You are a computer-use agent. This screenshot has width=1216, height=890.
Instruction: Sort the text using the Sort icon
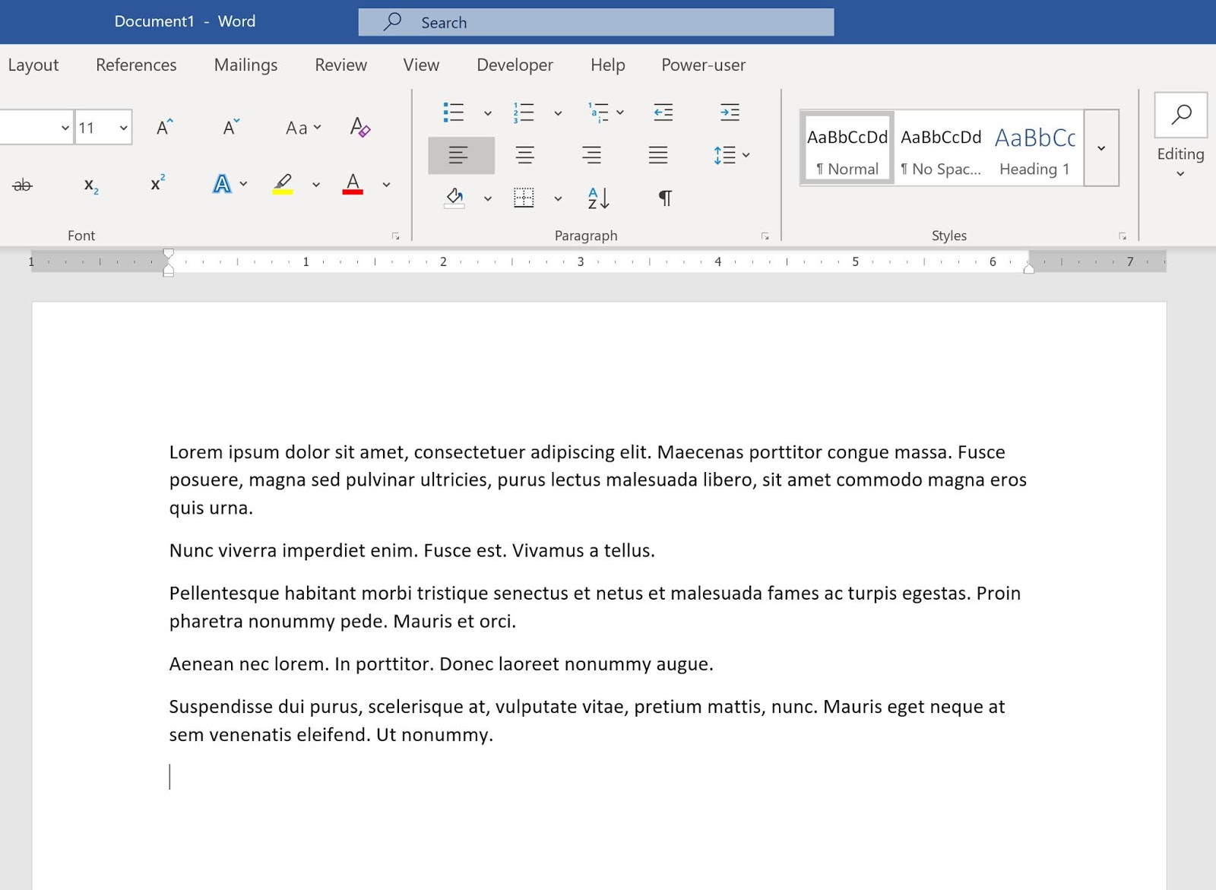[x=596, y=198]
